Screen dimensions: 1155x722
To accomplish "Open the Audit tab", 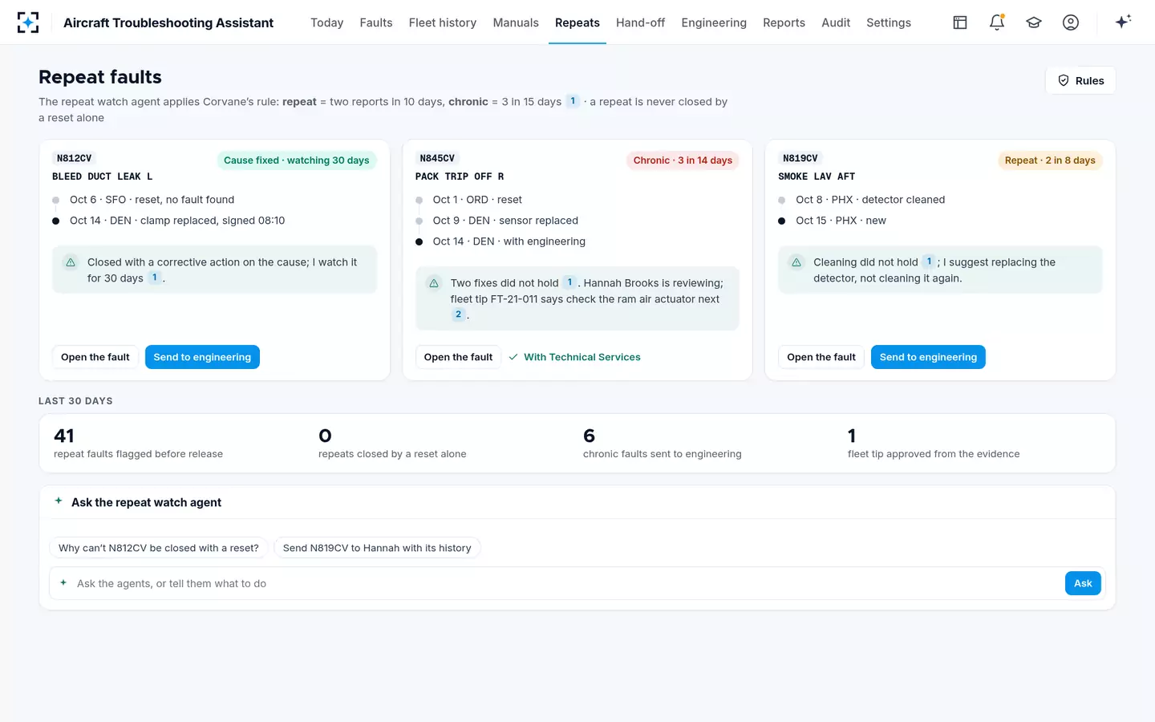I will (836, 22).
